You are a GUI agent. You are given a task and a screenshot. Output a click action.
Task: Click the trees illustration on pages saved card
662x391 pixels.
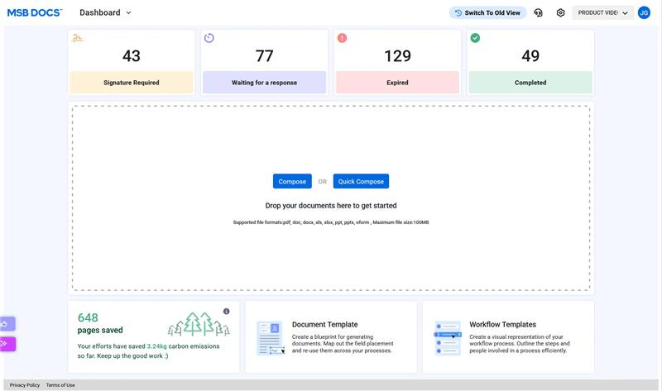[x=199, y=324]
